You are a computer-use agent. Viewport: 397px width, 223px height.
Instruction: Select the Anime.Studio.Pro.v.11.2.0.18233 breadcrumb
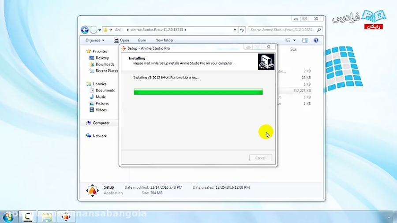pyautogui.click(x=157, y=30)
